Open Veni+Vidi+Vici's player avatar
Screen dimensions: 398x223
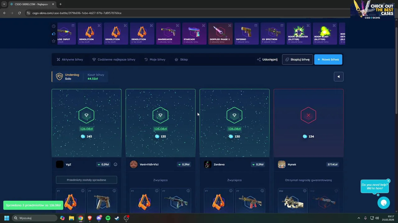pyautogui.click(x=134, y=164)
